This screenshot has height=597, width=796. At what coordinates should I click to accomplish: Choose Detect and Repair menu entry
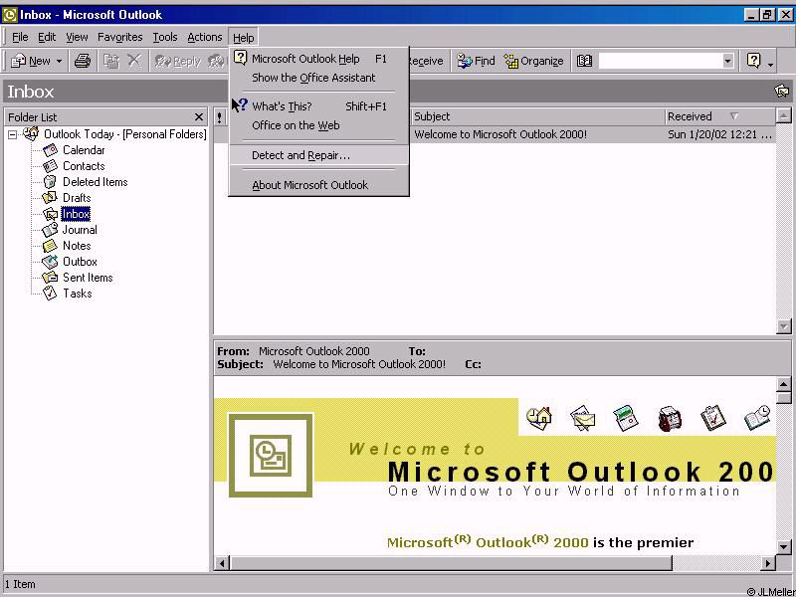tap(318, 155)
